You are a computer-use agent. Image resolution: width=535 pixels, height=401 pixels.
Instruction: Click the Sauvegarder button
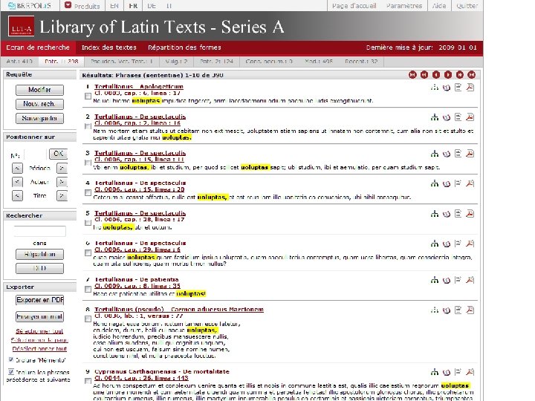click(39, 118)
